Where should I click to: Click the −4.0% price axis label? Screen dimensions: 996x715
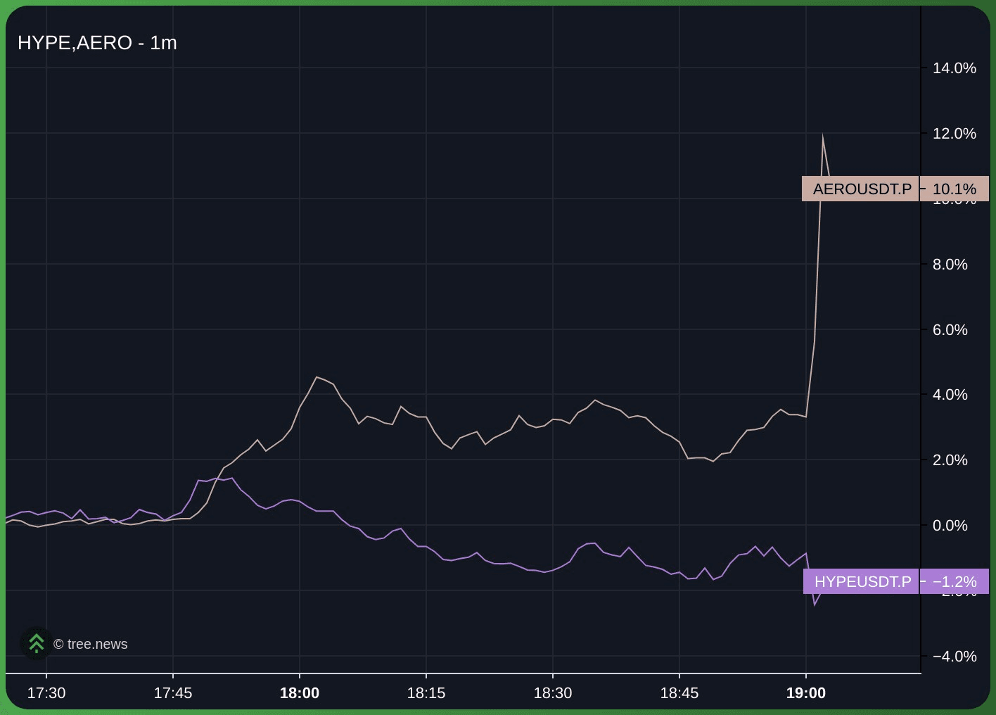tap(954, 657)
